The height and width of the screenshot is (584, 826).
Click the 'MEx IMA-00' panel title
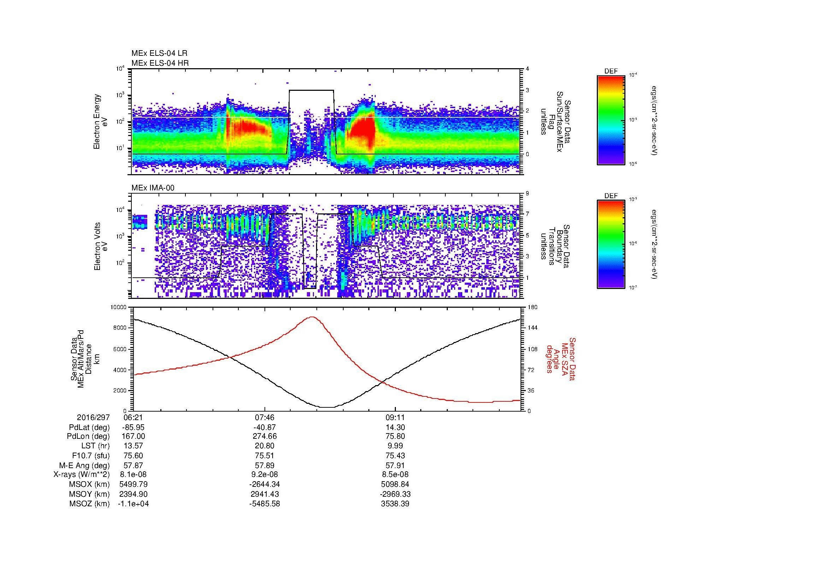(x=153, y=188)
